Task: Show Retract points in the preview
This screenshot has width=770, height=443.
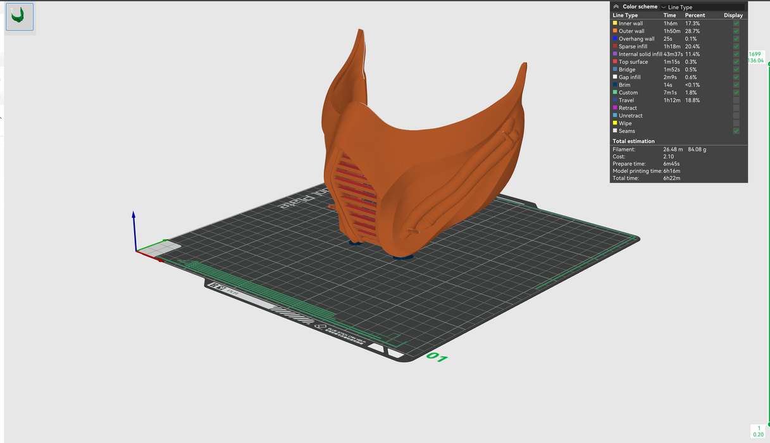Action: click(736, 108)
